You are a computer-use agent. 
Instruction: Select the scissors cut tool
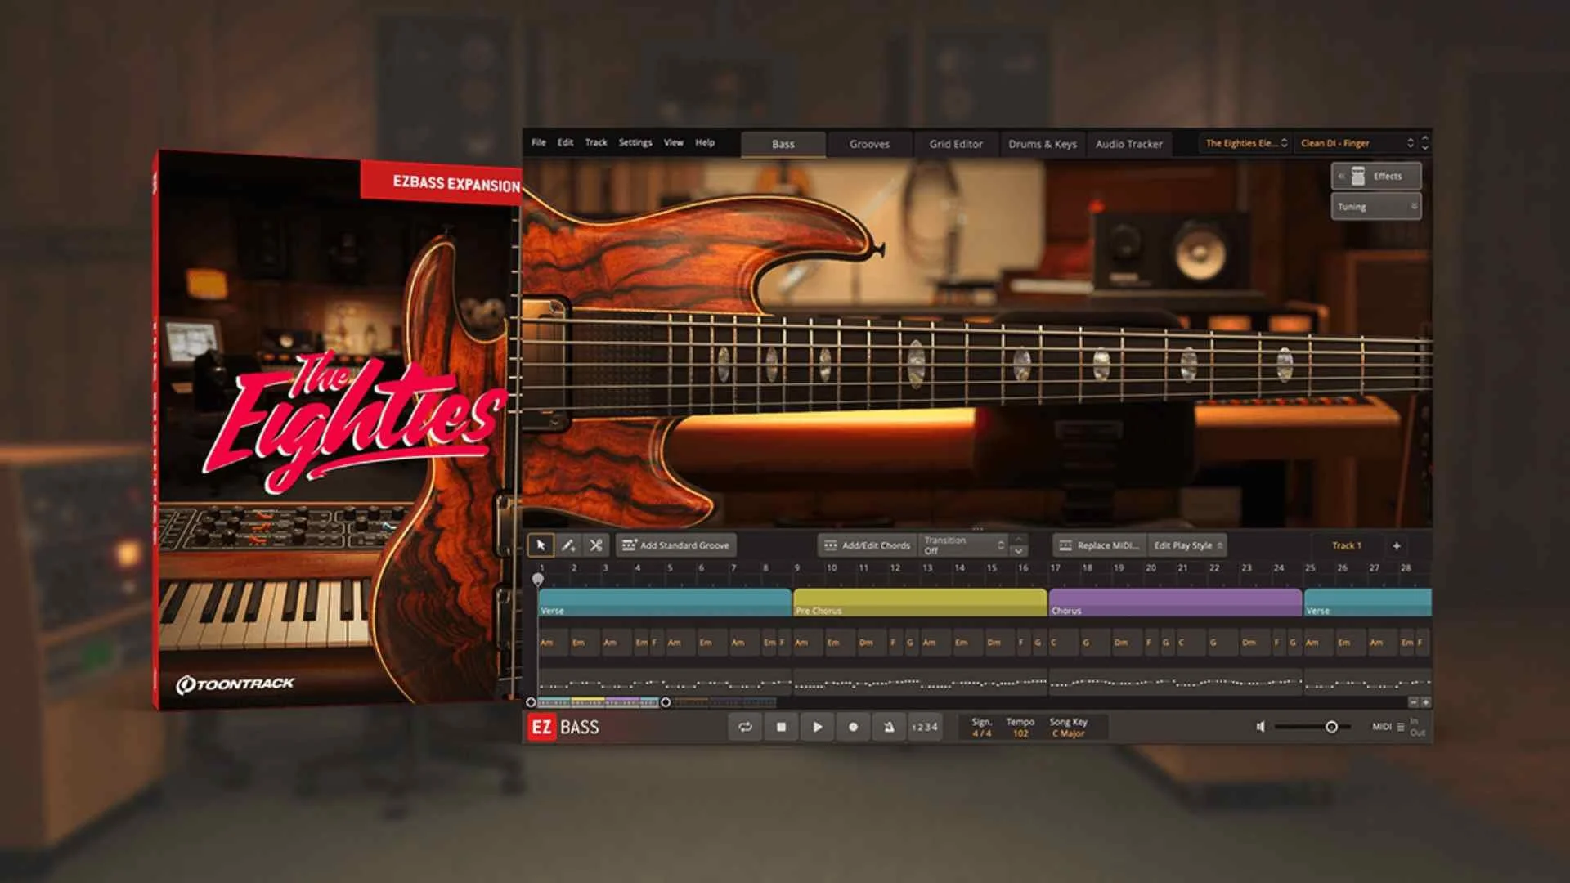coord(596,545)
